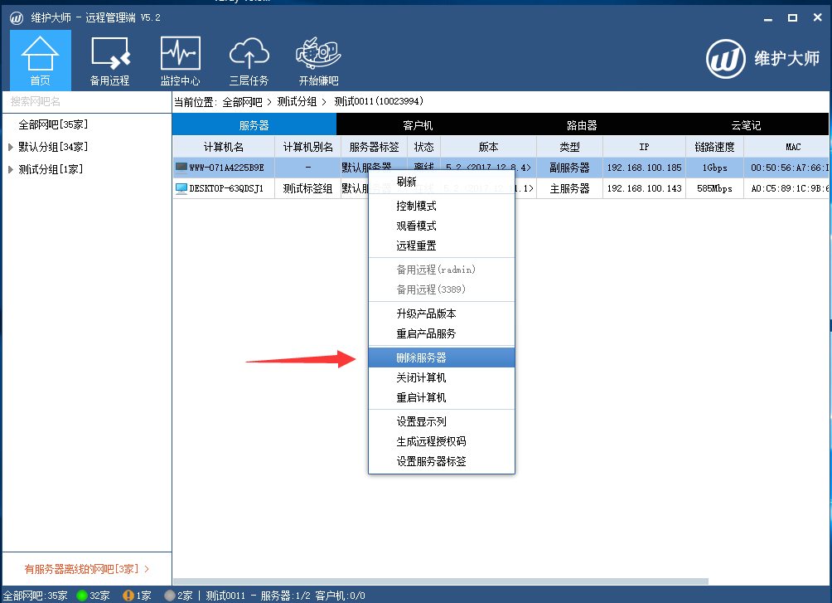Choose 删除服务器 from the context menu
The image size is (832, 603).
pyautogui.click(x=442, y=357)
